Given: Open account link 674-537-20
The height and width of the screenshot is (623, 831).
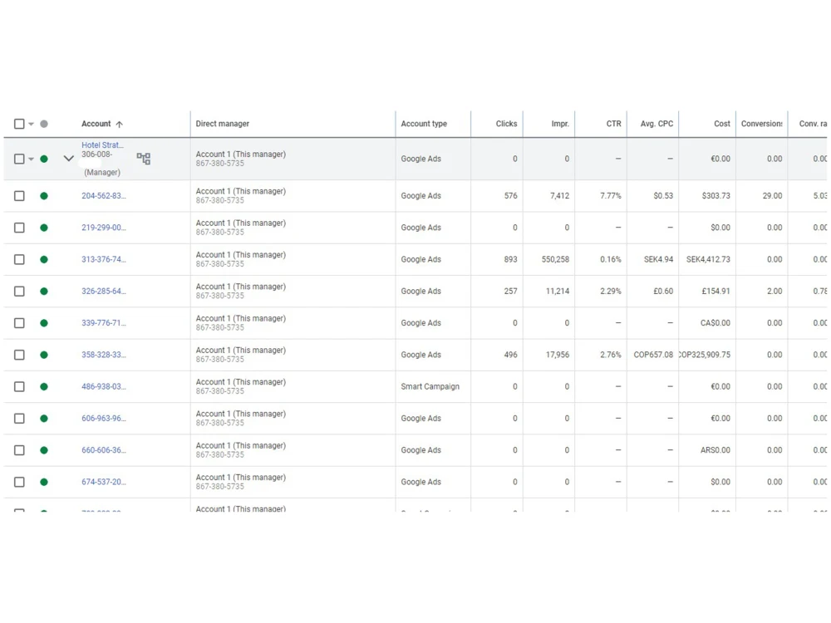Looking at the screenshot, I should point(104,482).
